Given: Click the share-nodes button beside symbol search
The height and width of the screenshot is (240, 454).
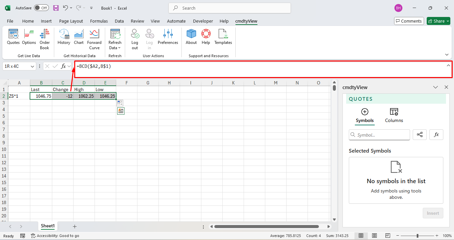Looking at the screenshot, I should 420,135.
